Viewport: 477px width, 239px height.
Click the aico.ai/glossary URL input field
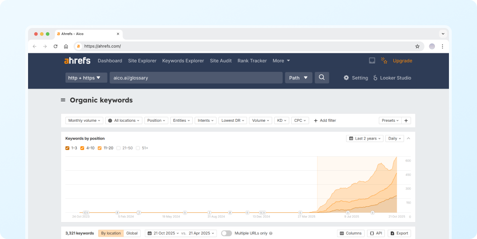[196, 78]
